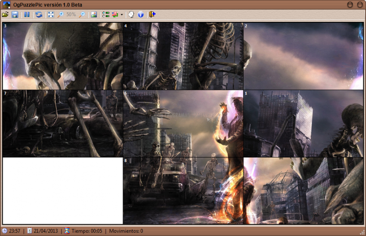The height and width of the screenshot is (236, 366).
Task: Select puzzle tile numbered 3
Action: coord(63,56)
